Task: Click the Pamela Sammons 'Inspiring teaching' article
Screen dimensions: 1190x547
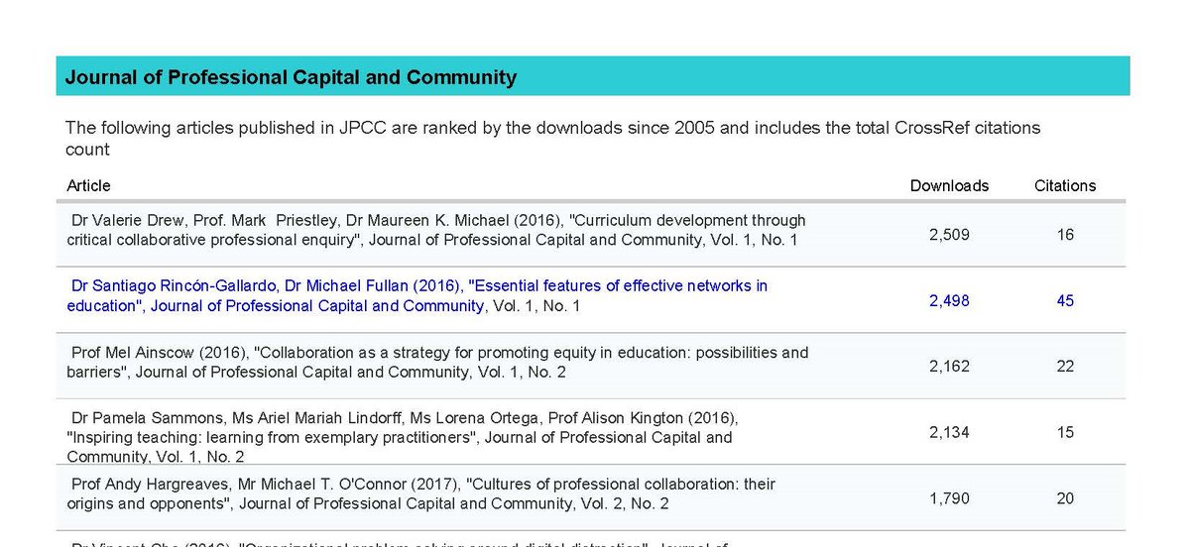Action: point(403,436)
